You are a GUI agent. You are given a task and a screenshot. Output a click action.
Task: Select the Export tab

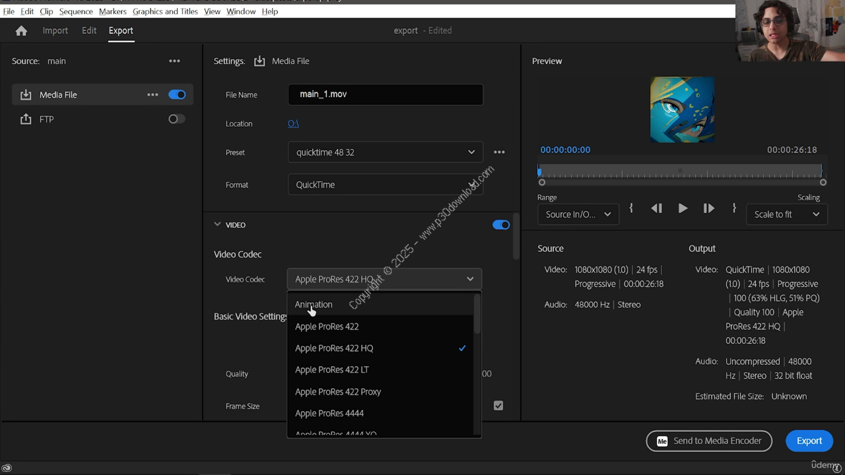click(121, 30)
